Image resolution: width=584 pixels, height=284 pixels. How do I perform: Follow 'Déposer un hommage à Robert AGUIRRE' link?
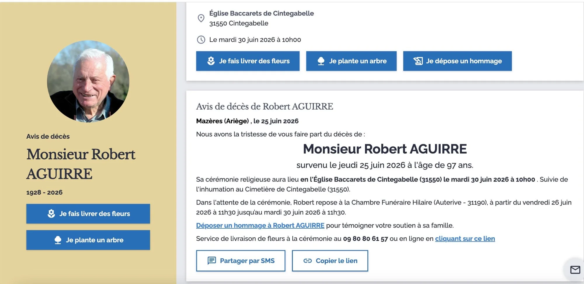(260, 225)
